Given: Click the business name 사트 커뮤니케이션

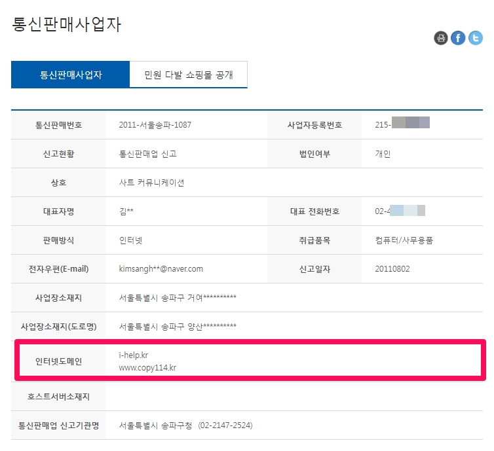Looking at the screenshot, I should point(151,183).
